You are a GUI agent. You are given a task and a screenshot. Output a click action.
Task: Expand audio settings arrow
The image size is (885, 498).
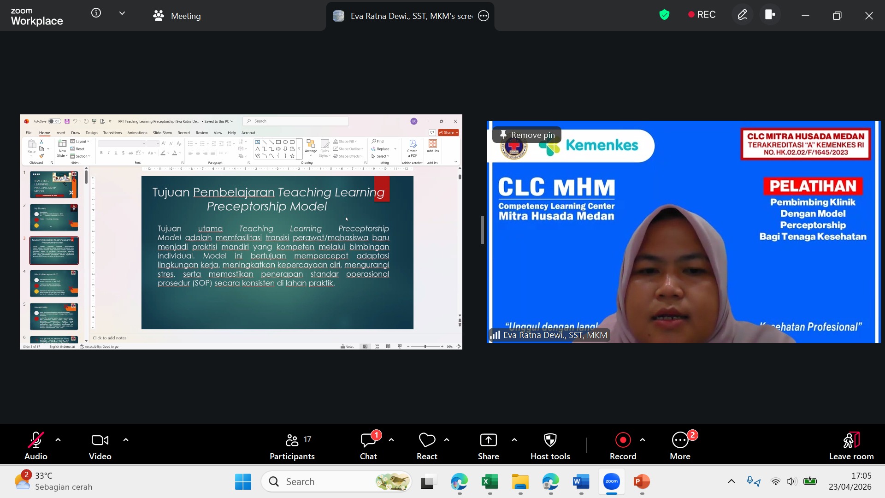click(58, 440)
